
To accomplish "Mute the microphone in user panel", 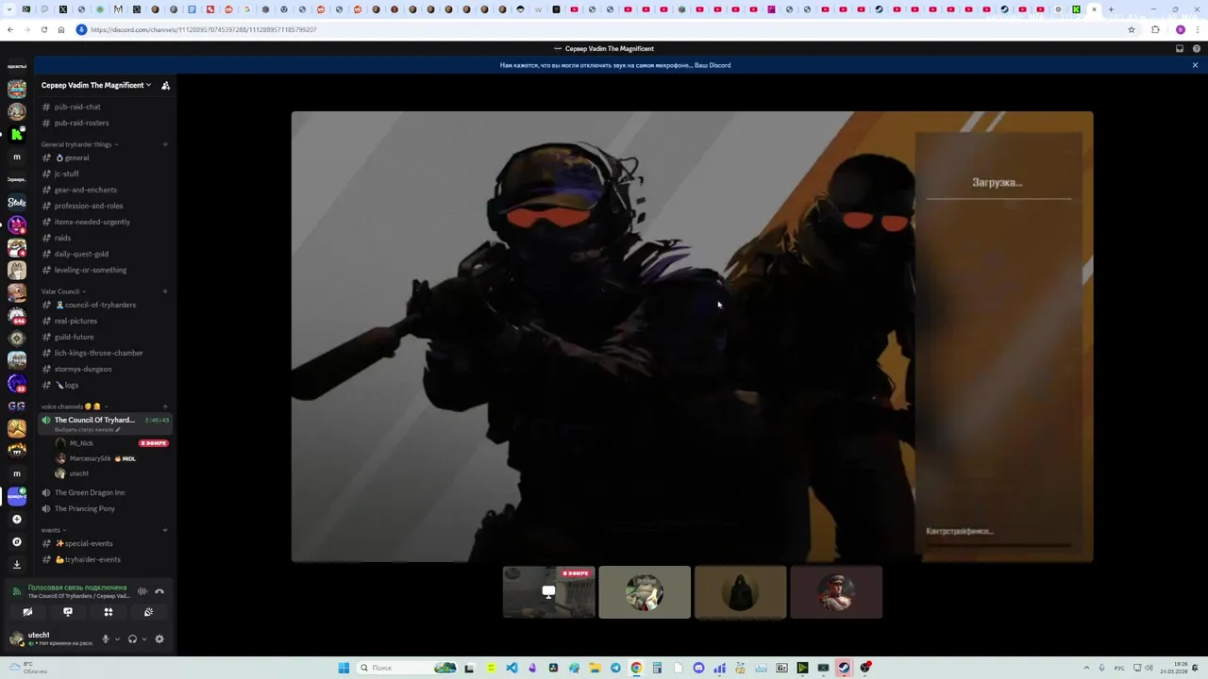I will tap(106, 638).
